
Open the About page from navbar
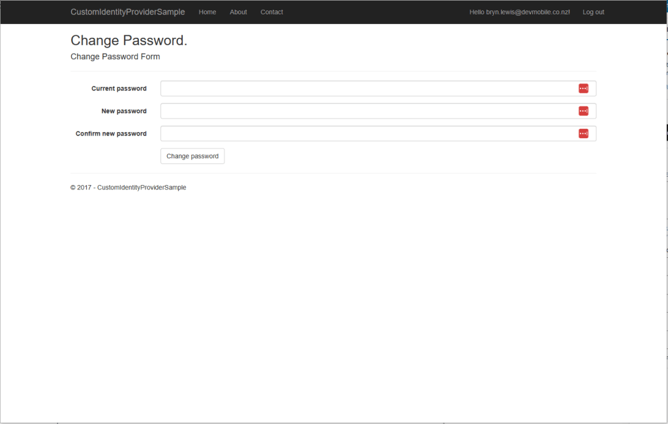pos(238,12)
